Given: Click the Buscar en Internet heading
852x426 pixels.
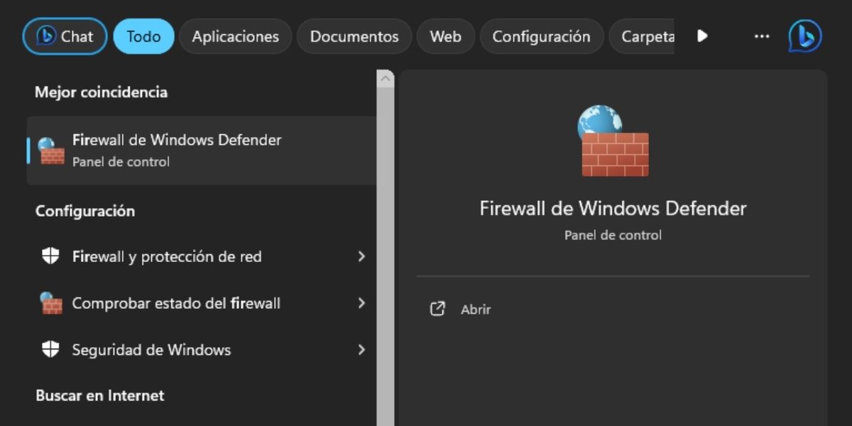Looking at the screenshot, I should coord(100,395).
